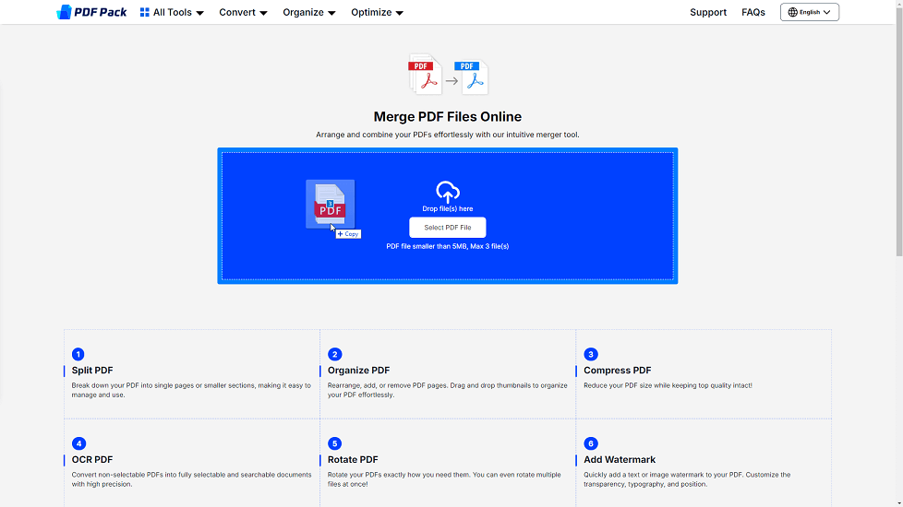This screenshot has width=903, height=507.
Task: Open the English language selector
Action: point(810,13)
